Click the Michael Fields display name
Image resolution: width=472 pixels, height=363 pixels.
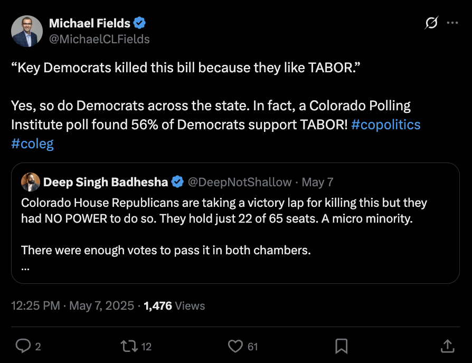pos(89,23)
